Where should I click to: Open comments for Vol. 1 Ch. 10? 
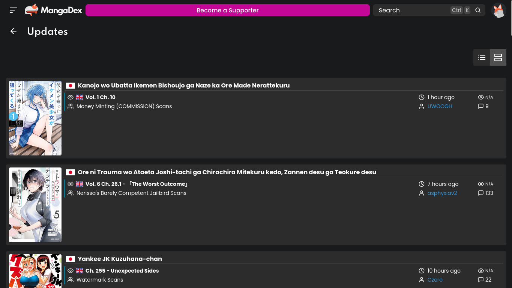tap(483, 106)
